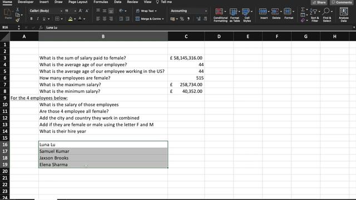
Task: Decrease cell indent
Action: 121,19
